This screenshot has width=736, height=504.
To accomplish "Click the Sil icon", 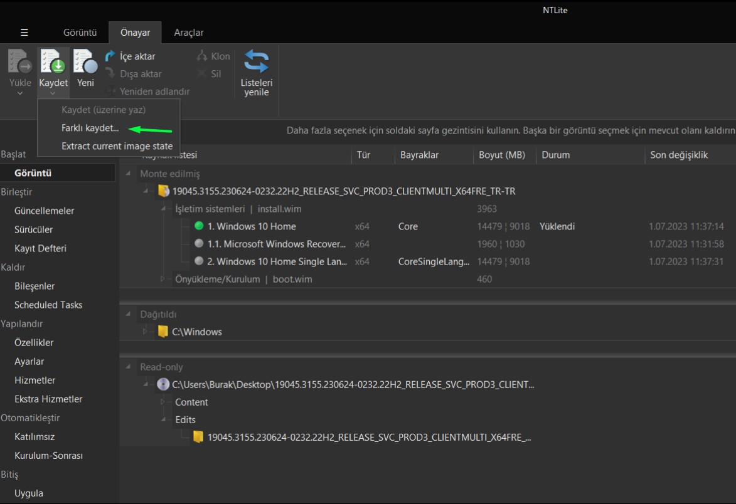I will coord(202,73).
